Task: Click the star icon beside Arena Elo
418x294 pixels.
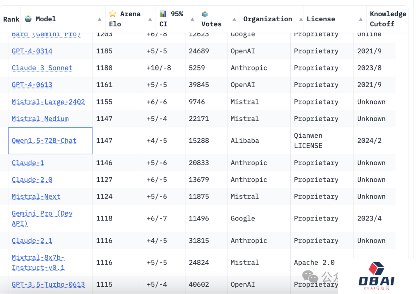Action: [113, 14]
